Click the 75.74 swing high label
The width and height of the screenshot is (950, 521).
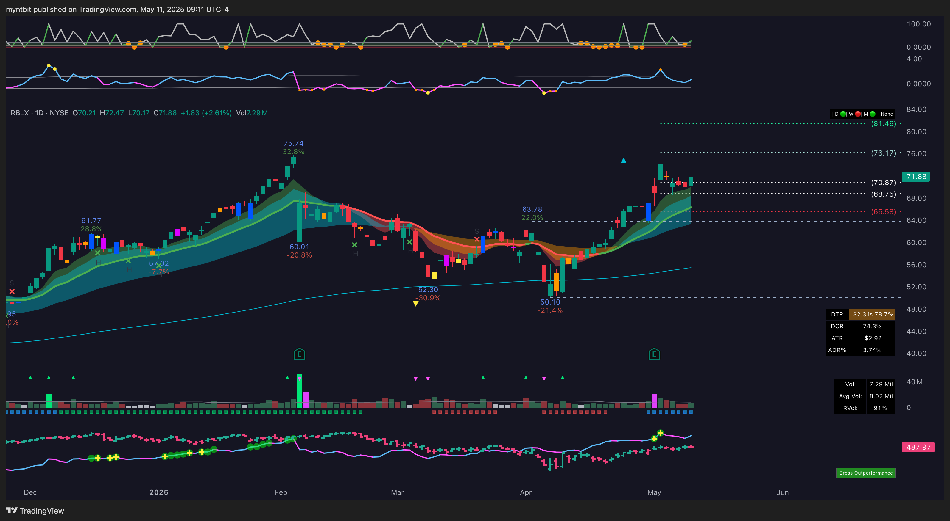293,143
